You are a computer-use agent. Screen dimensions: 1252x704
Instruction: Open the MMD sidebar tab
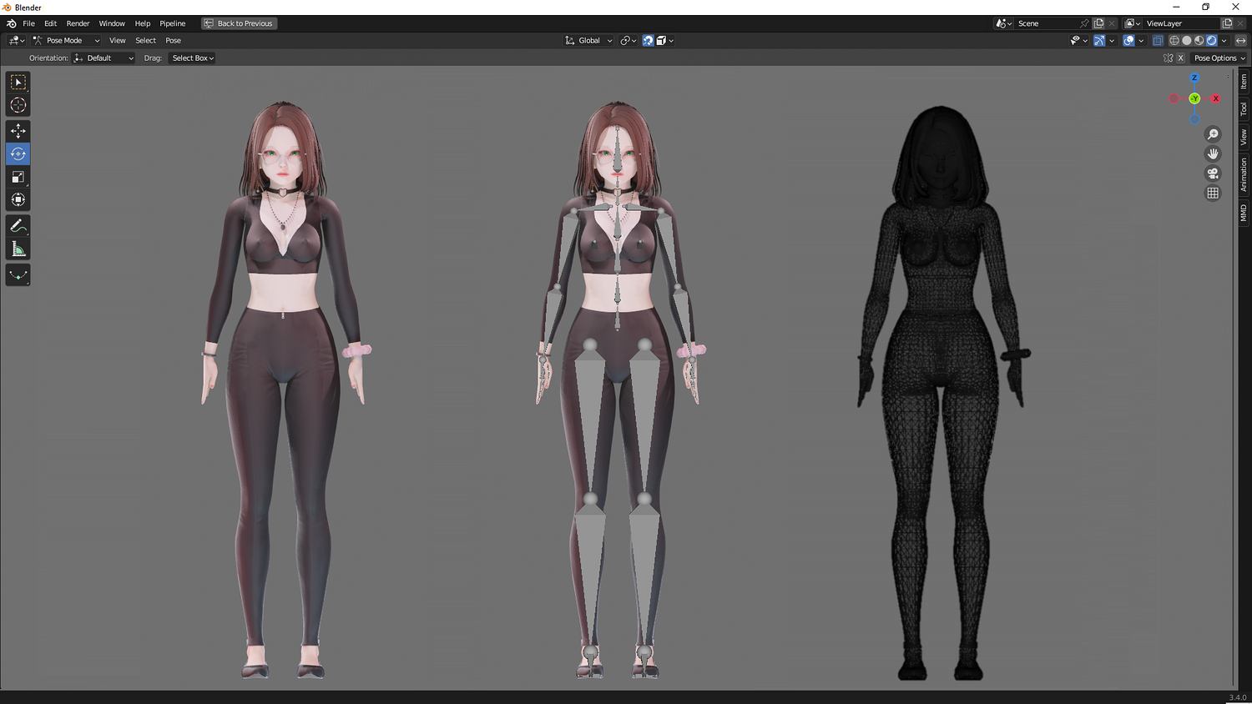1244,213
